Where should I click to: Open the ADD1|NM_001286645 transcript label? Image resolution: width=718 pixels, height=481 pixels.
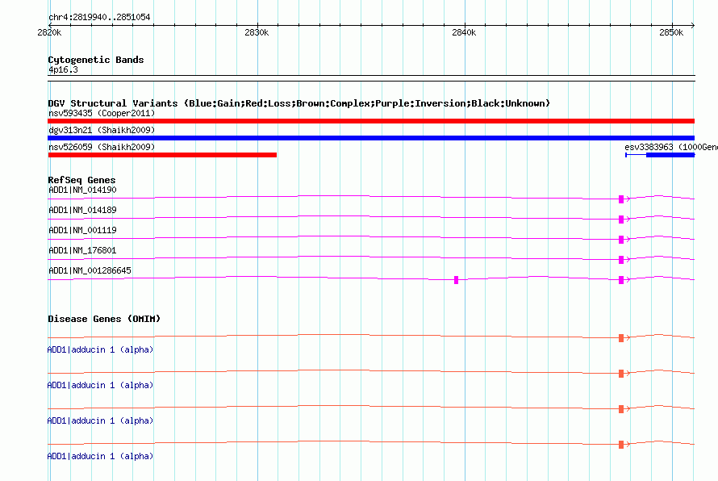pos(90,270)
